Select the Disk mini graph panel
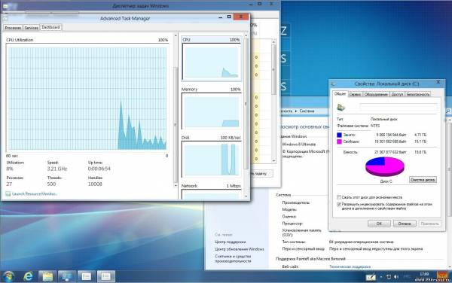452x283 pixels. click(x=211, y=157)
